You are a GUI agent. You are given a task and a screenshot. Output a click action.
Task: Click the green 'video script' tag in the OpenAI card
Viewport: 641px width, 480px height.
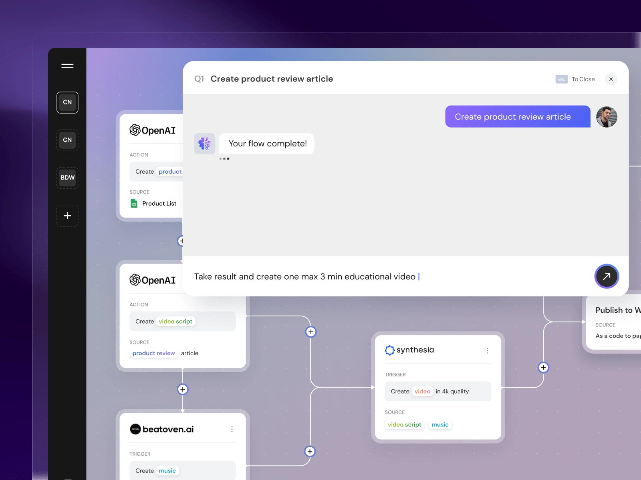pos(175,322)
